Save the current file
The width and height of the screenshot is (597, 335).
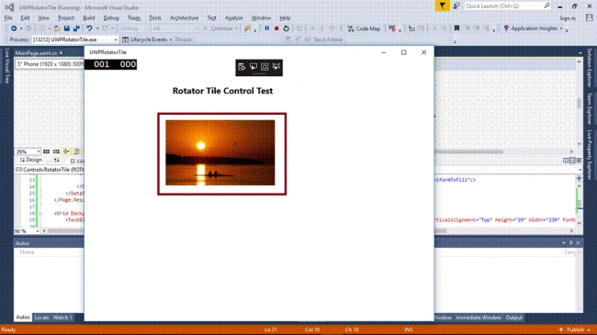click(x=67, y=28)
